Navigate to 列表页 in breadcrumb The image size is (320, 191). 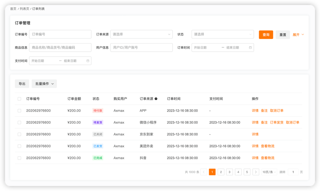coord(24,9)
